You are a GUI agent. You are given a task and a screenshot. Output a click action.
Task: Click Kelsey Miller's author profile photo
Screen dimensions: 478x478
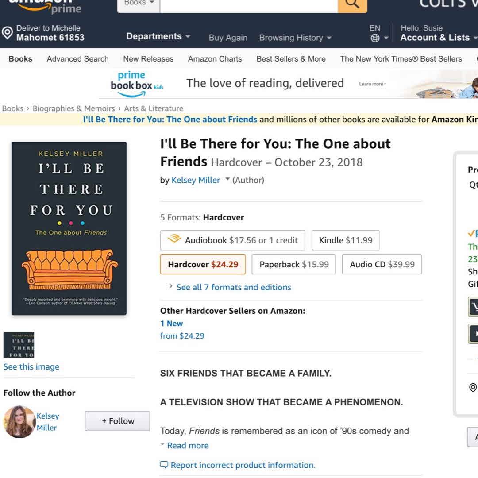point(19,422)
